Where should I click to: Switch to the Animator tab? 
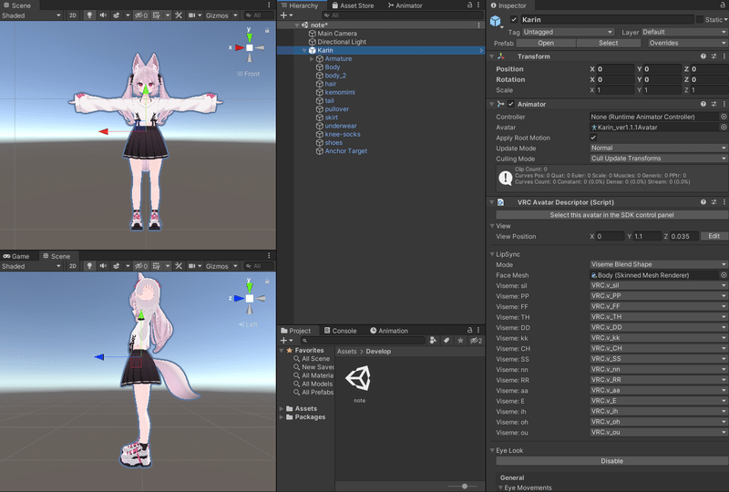(405, 5)
